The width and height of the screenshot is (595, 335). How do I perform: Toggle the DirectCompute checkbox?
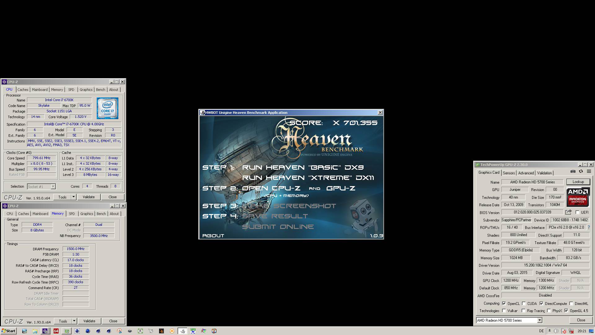click(x=541, y=304)
